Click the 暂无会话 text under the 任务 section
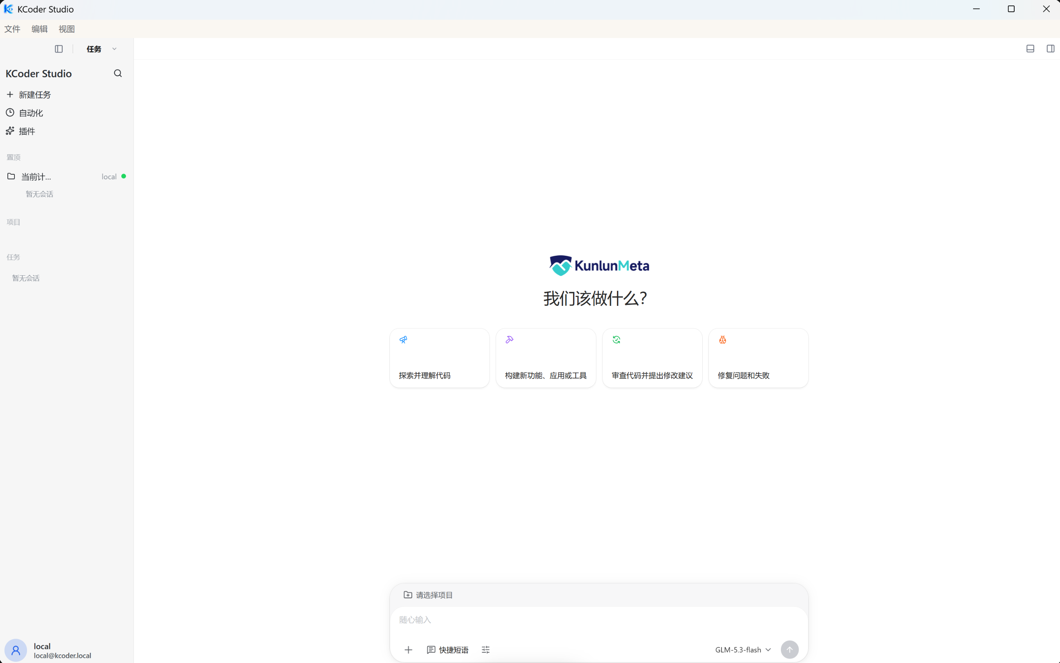Viewport: 1060px width, 663px height. [x=26, y=278]
